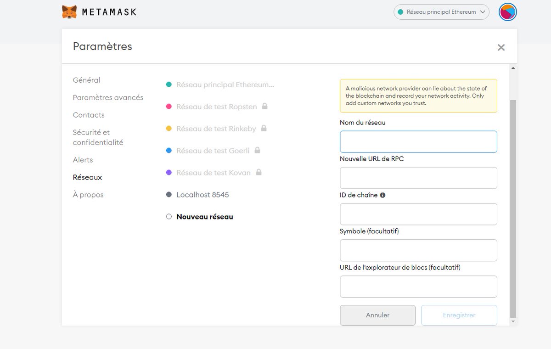Viewport: 551px width, 349px height.
Task: Click the scrollbar up arrow
Action: point(513,68)
